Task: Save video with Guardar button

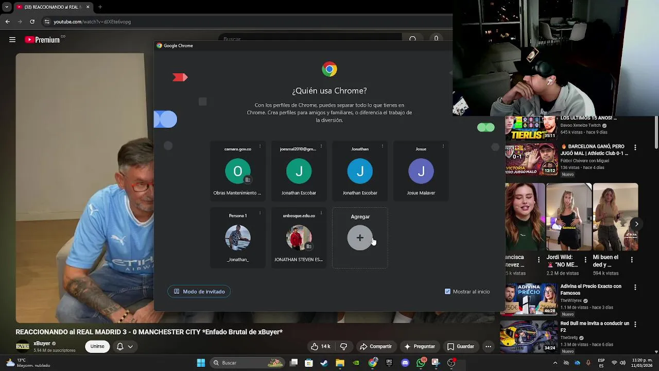Action: coord(460,346)
